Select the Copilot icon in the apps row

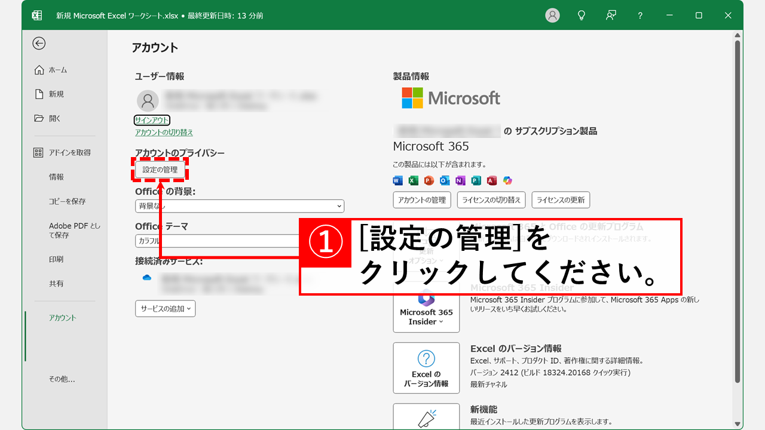[507, 180]
